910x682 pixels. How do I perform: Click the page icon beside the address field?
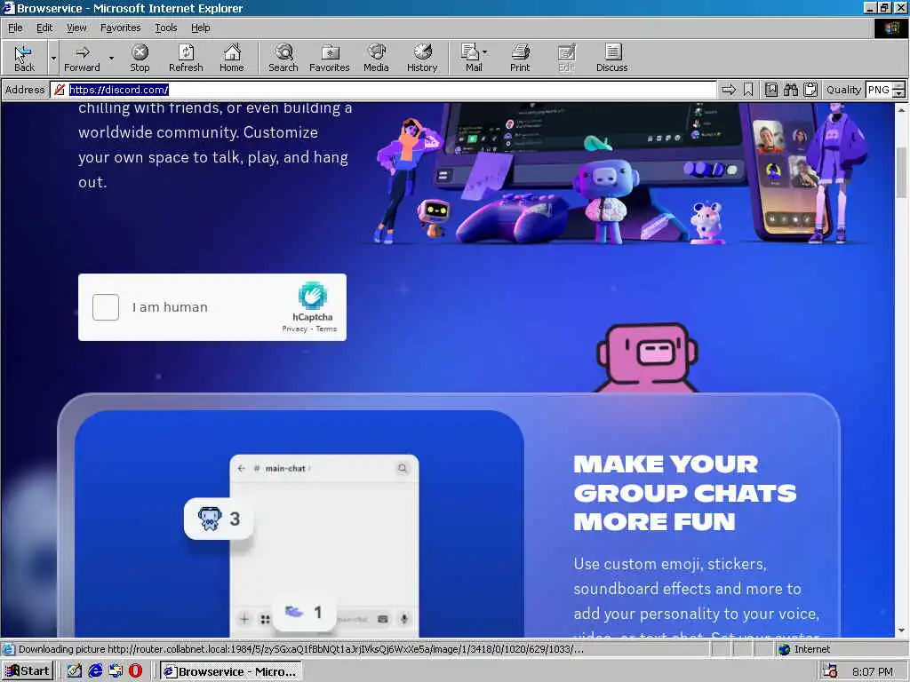point(59,90)
